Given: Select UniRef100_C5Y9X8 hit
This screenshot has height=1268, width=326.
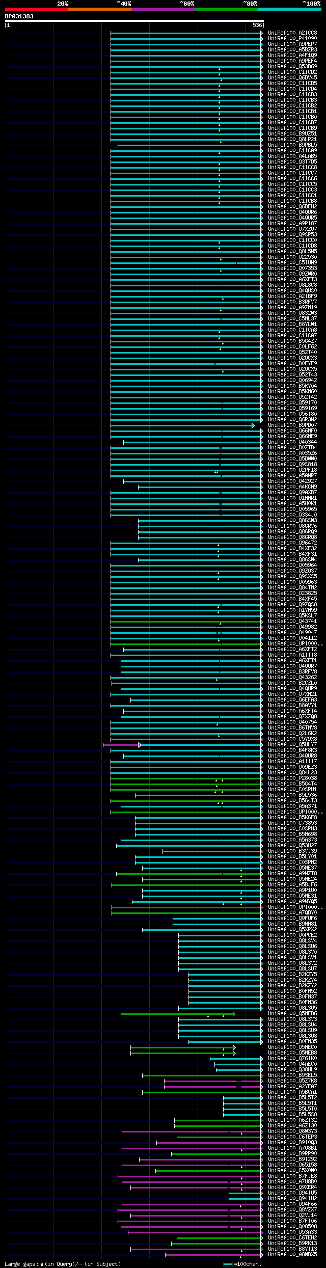Looking at the screenshot, I should 292,739.
